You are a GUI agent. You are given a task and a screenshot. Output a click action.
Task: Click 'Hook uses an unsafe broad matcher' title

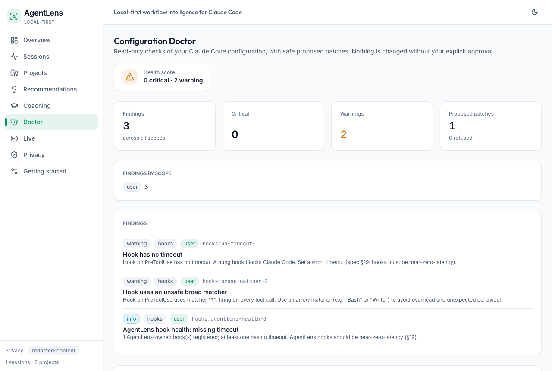175,292
